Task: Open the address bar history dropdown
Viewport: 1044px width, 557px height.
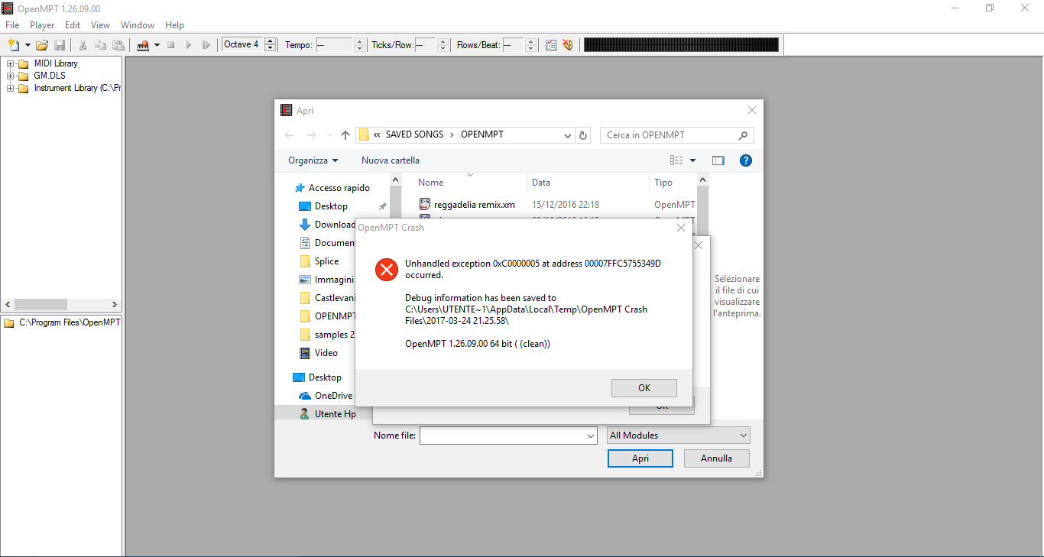Action: point(568,135)
